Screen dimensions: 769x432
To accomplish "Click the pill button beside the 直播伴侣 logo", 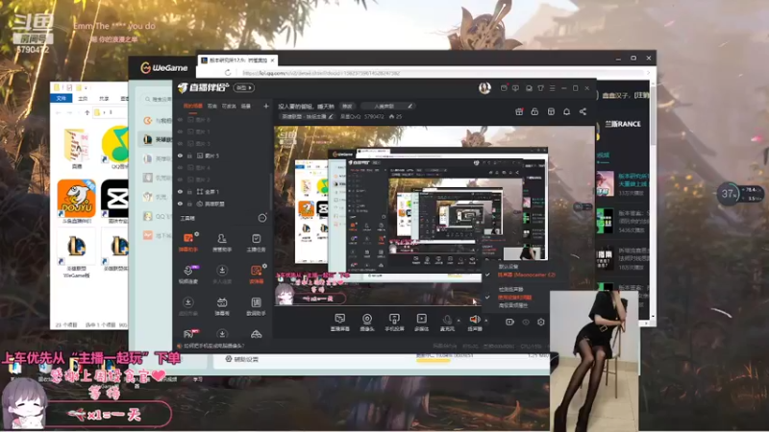I will click(244, 87).
